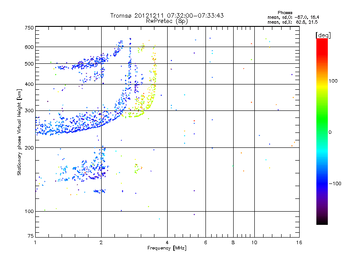Click the 'Phases' header label
The width and height of the screenshot is (352, 264).
285,13
